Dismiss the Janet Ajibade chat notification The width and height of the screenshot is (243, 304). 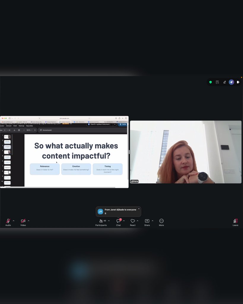click(139, 209)
